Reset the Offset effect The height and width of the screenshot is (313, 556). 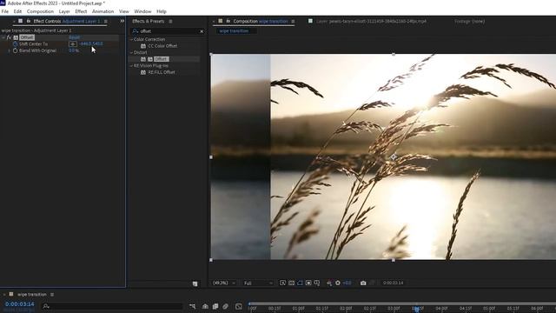pos(75,37)
